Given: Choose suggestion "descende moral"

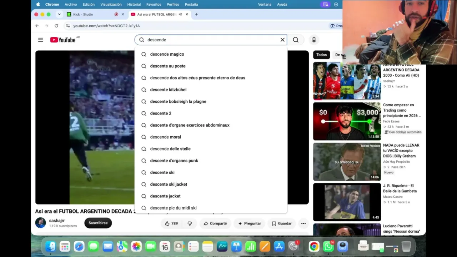Looking at the screenshot, I should pyautogui.click(x=211, y=137).
